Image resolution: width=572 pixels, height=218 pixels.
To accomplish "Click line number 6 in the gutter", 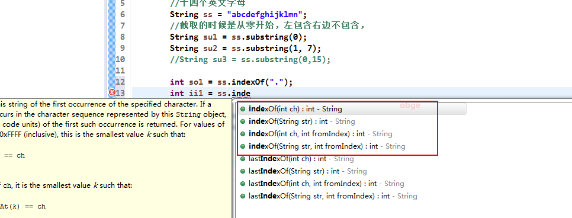I will point(122,15).
